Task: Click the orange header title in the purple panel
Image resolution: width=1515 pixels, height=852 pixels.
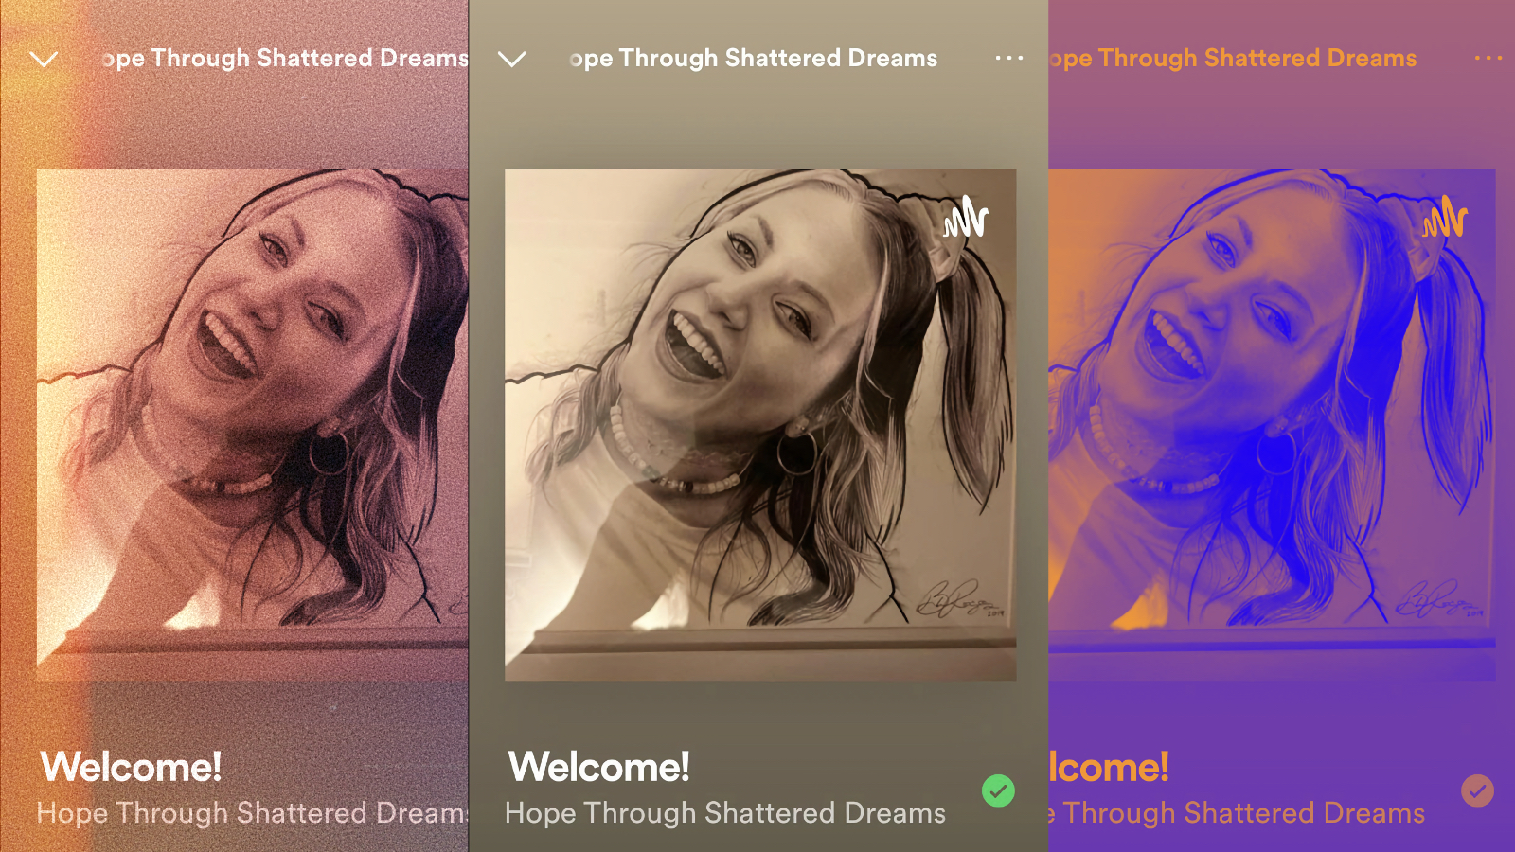Action: click(1233, 59)
